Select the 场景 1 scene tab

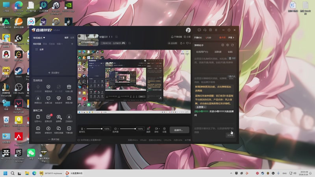(x=59, y=44)
